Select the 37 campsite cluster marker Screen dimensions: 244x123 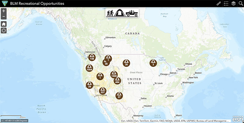(119, 96)
